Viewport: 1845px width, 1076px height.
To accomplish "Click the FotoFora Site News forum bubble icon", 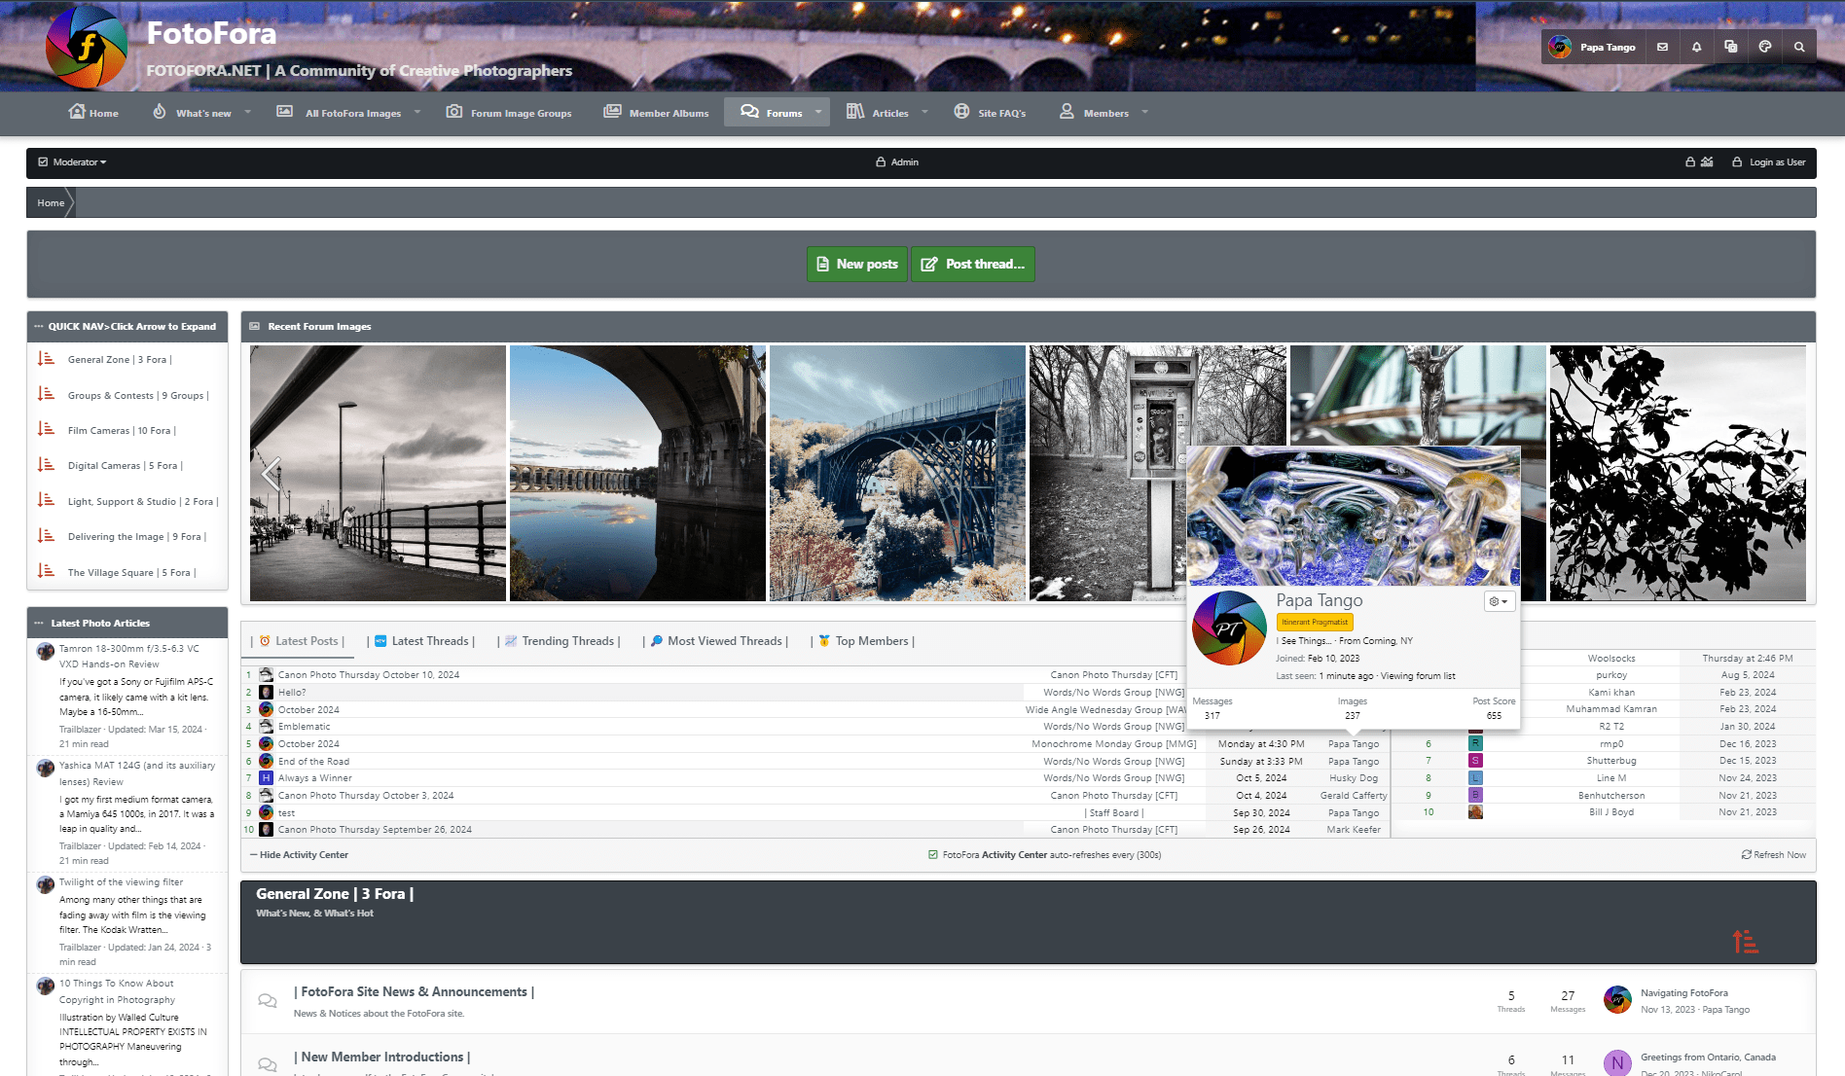I will pos(267,1000).
